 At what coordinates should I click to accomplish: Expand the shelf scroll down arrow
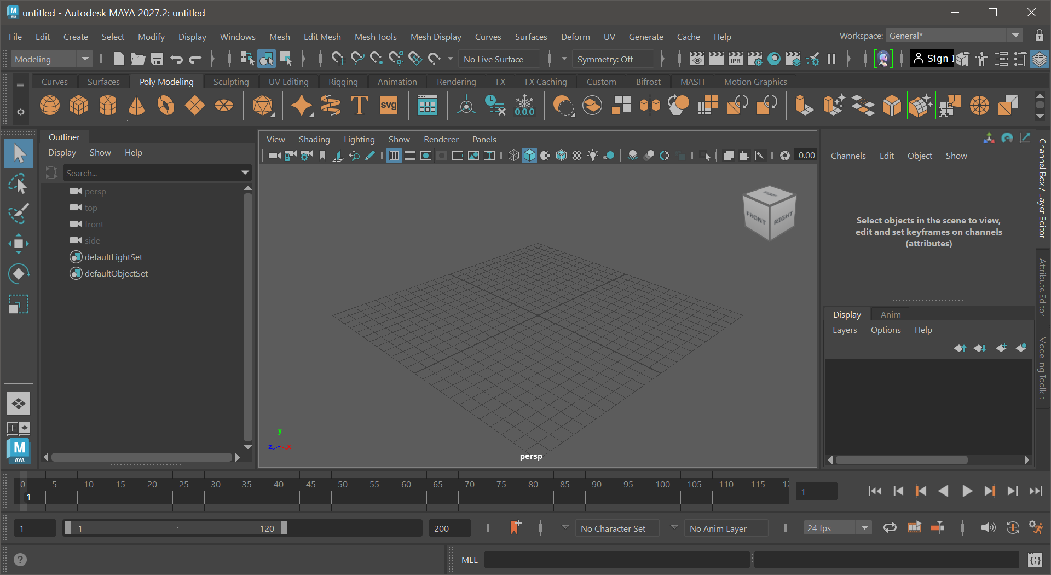coord(1040,116)
